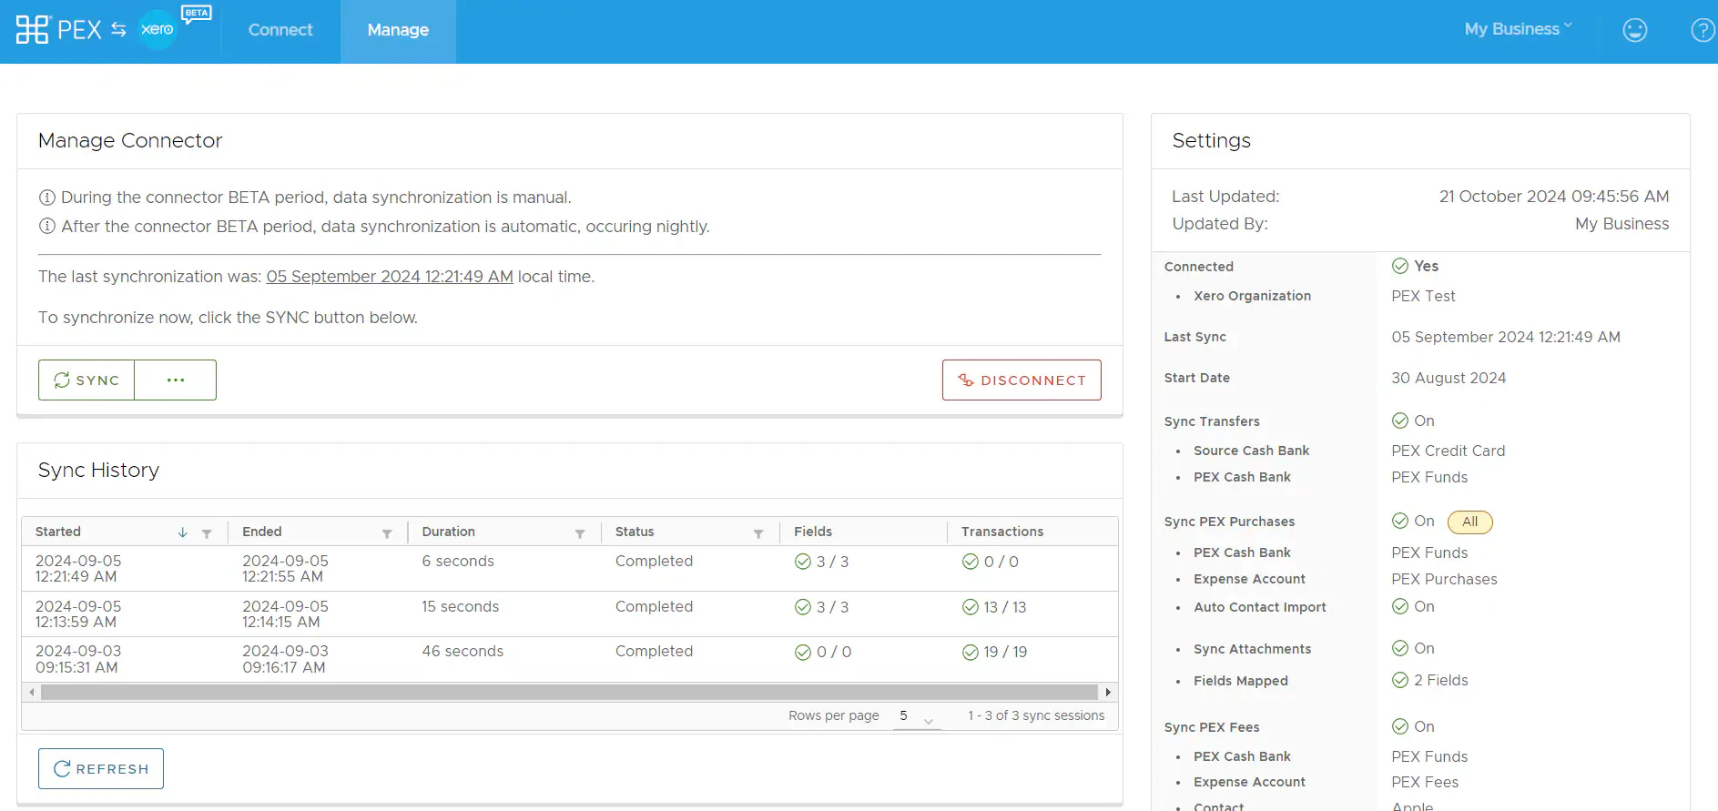This screenshot has height=811, width=1718.
Task: Click the Sync Transfers On check icon
Action: tap(1400, 421)
